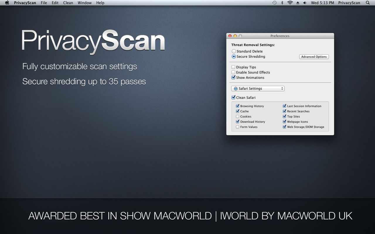
Task: Click the clock showing Wed 5:13 PM
Action: point(323,3)
